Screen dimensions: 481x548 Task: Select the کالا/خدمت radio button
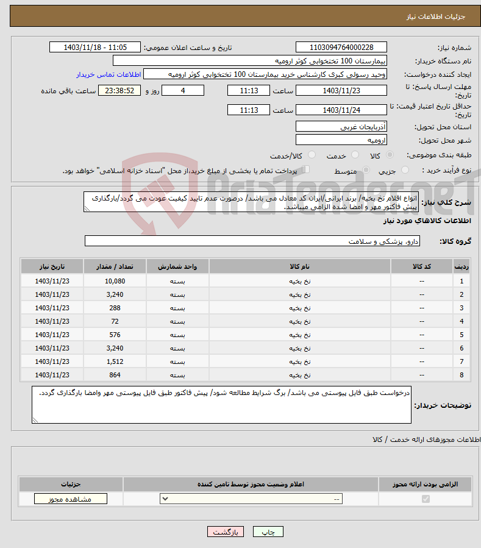coord(312,155)
